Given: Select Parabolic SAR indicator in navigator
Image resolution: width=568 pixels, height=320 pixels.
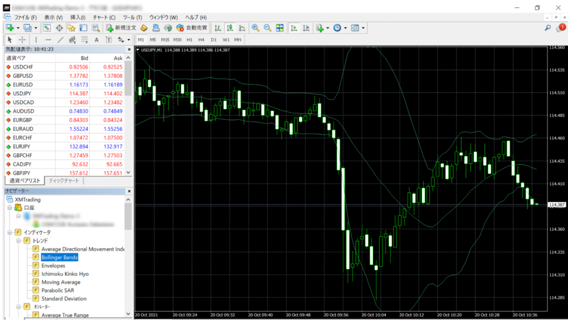Looking at the screenshot, I should [x=58, y=290].
